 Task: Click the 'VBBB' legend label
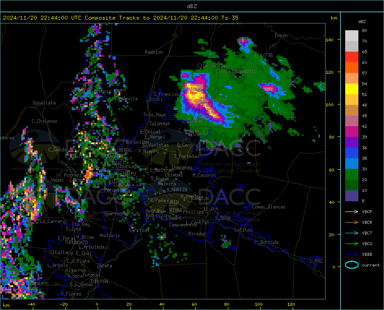pos(367,255)
